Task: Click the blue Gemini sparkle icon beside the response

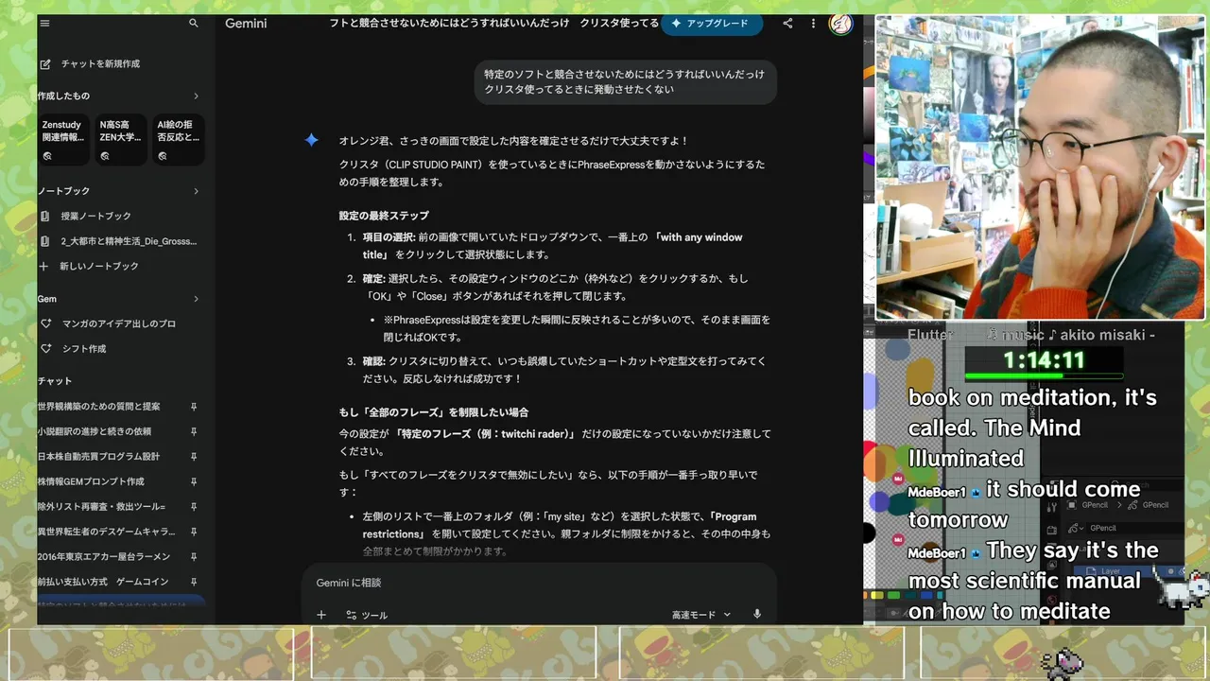Action: pos(311,140)
